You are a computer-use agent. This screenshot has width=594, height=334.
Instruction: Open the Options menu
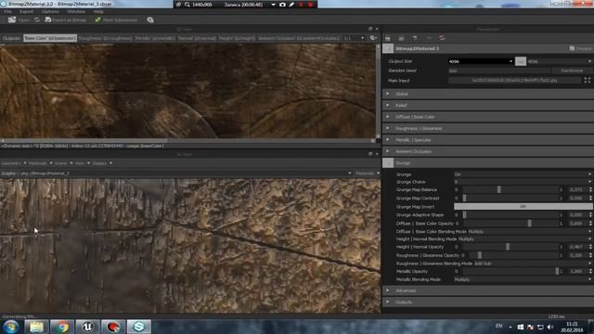tap(50, 11)
